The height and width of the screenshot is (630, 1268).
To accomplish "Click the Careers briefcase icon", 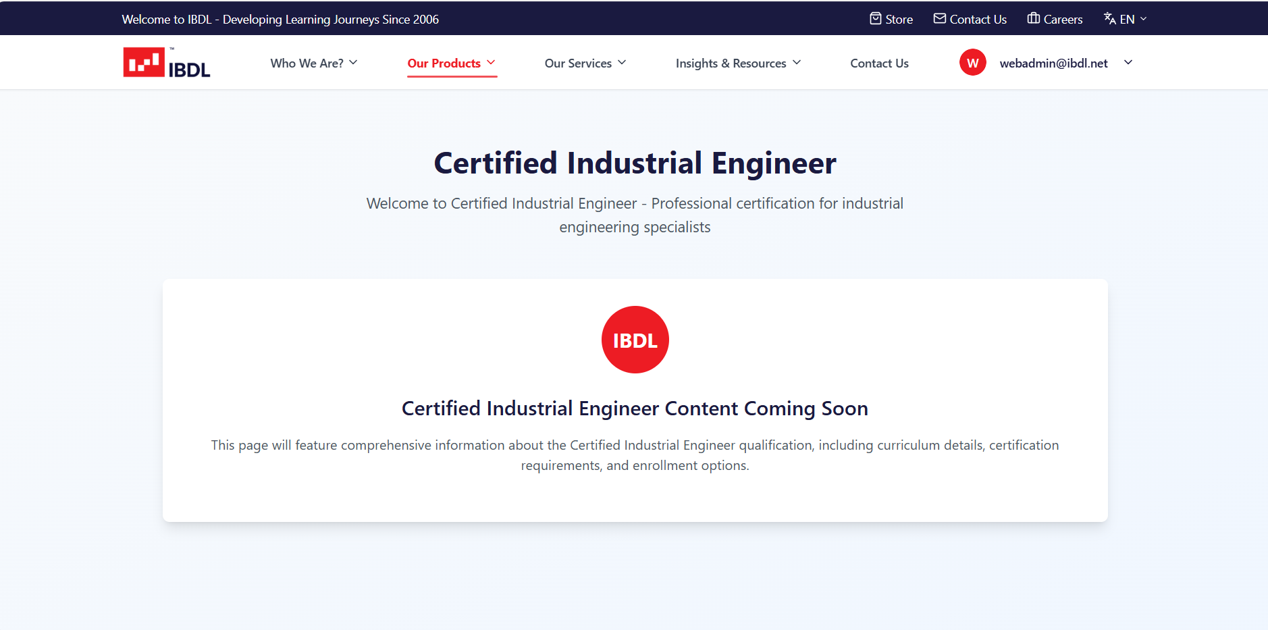I will pyautogui.click(x=1033, y=19).
